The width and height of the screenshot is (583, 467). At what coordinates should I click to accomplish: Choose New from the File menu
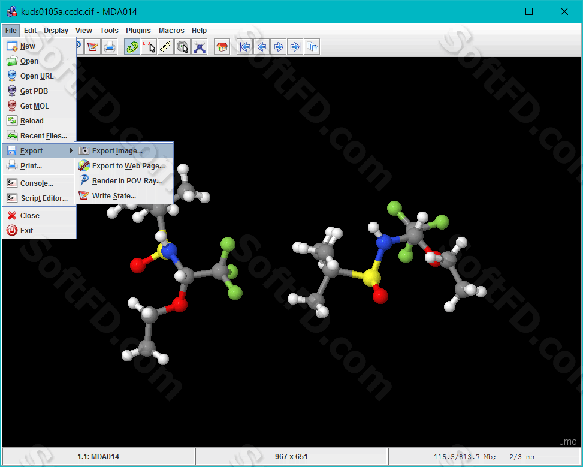[x=40, y=46]
